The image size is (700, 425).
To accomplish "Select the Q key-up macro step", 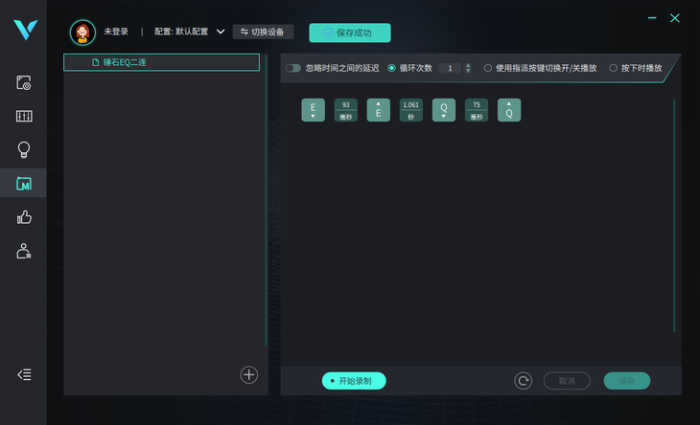I will click(509, 110).
